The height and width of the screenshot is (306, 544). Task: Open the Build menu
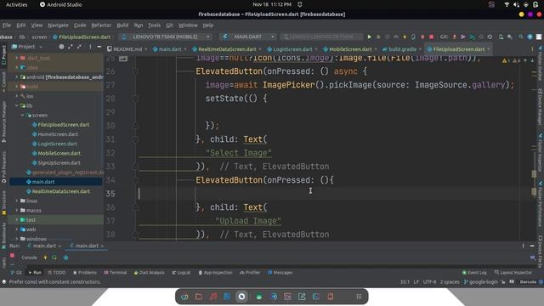tap(122, 25)
